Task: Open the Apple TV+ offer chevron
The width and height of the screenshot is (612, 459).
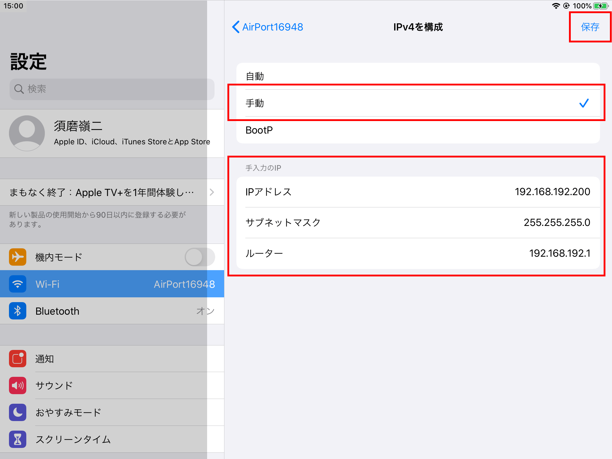Action: (x=212, y=192)
